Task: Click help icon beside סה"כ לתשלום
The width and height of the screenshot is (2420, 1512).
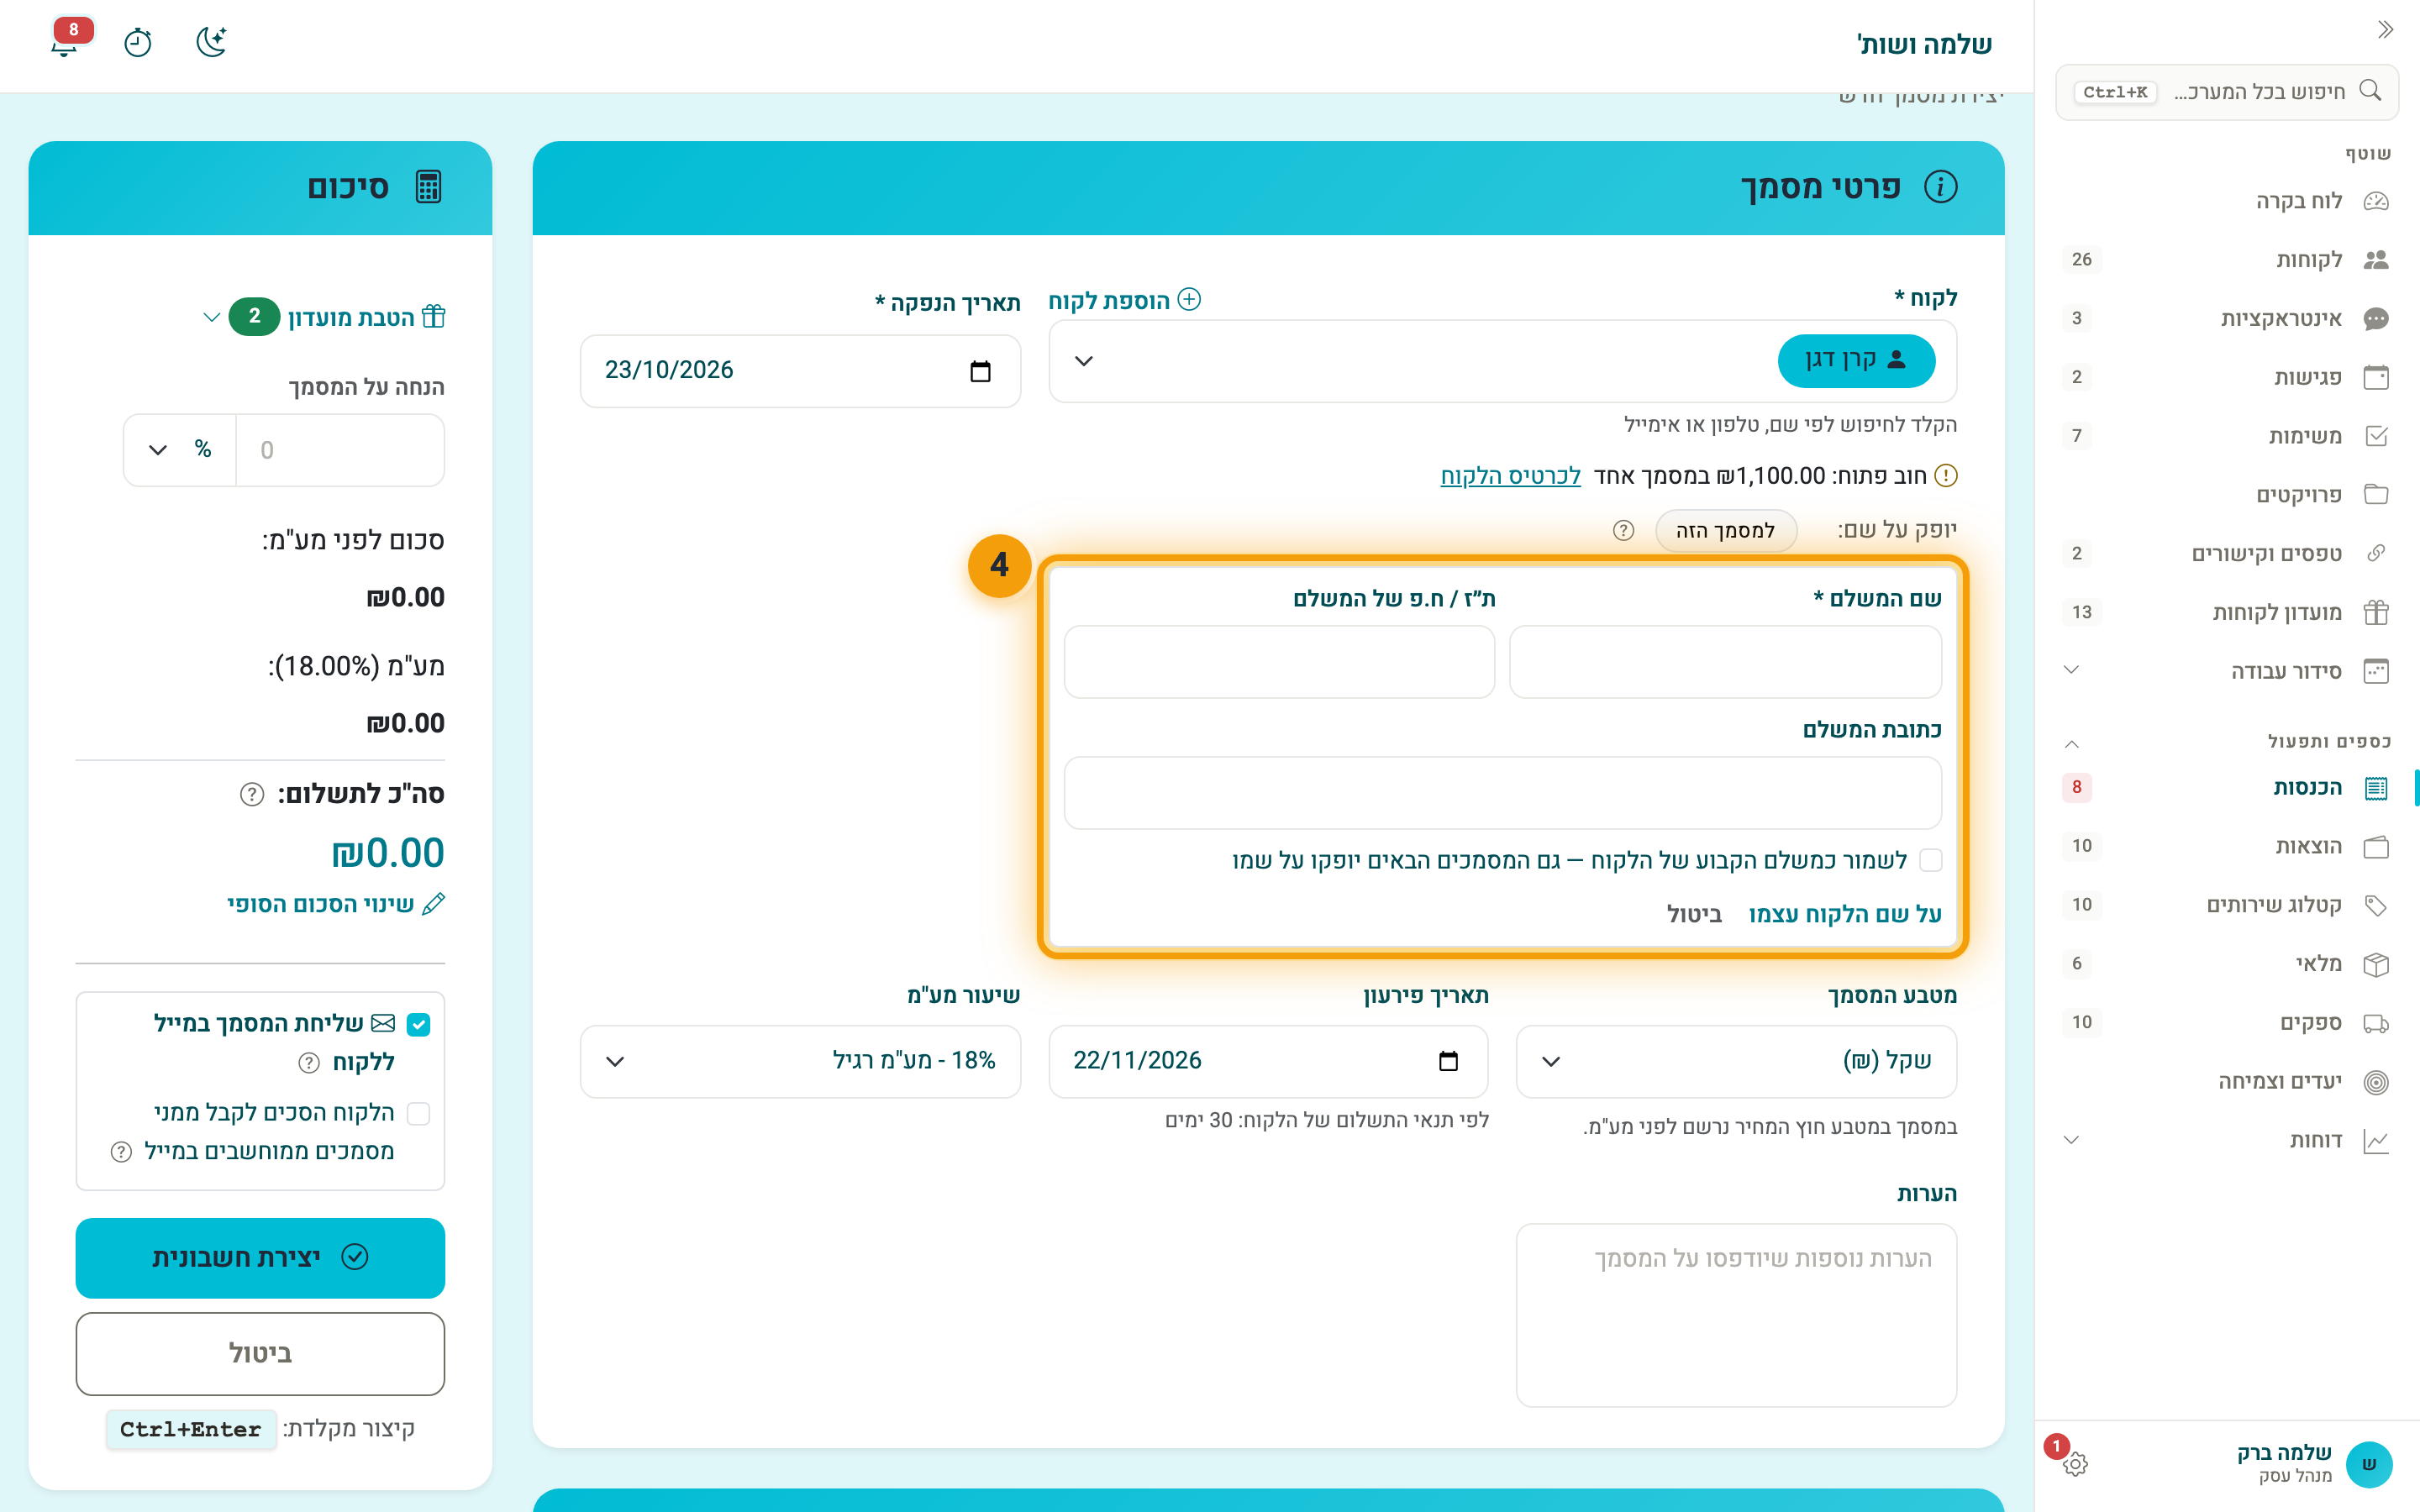Action: [252, 794]
